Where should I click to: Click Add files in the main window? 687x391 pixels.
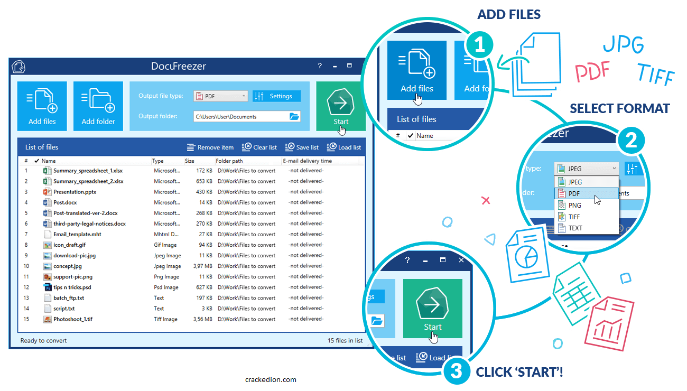(x=42, y=106)
